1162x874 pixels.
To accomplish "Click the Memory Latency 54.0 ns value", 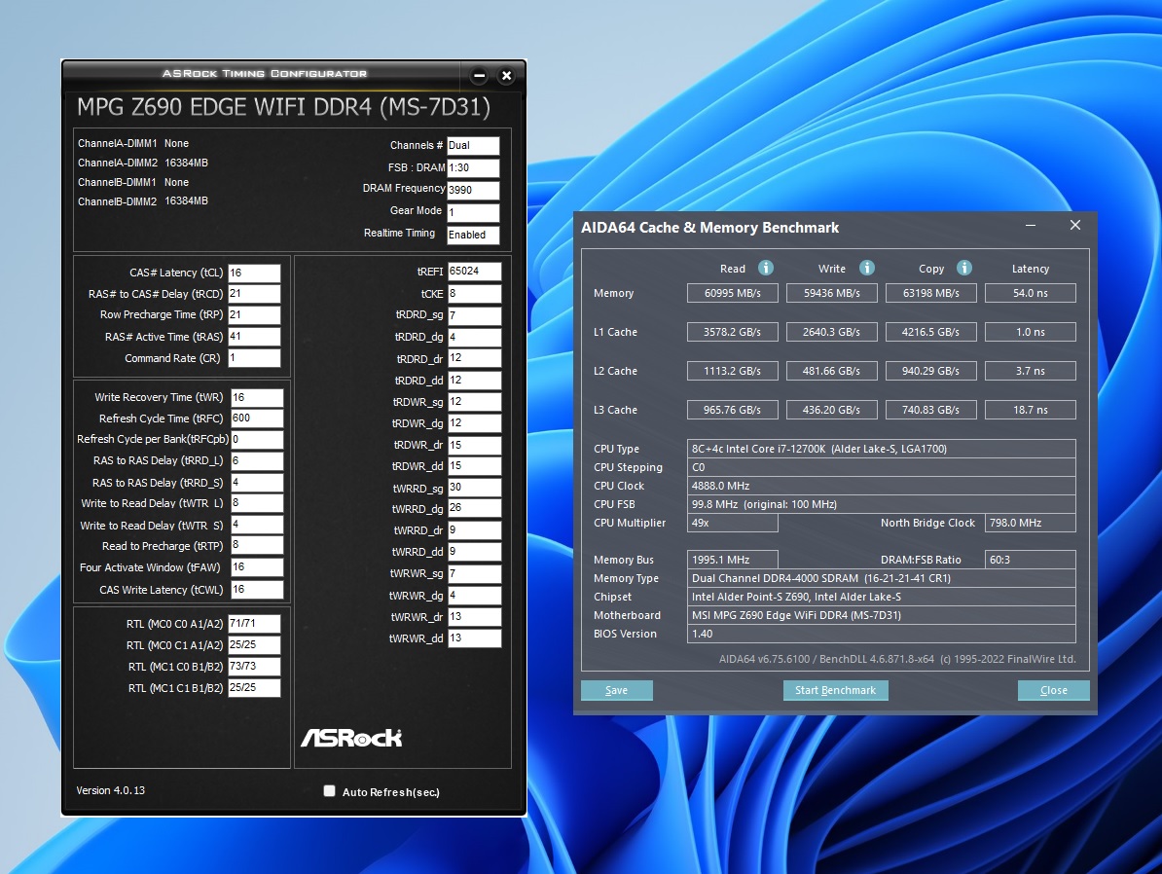I will [1030, 293].
